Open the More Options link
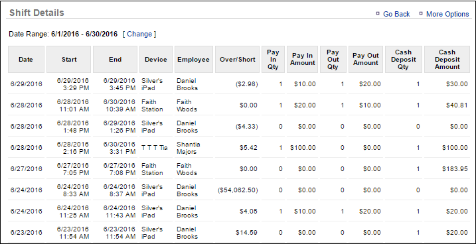Viewport: 476px width, 244px height. (447, 14)
